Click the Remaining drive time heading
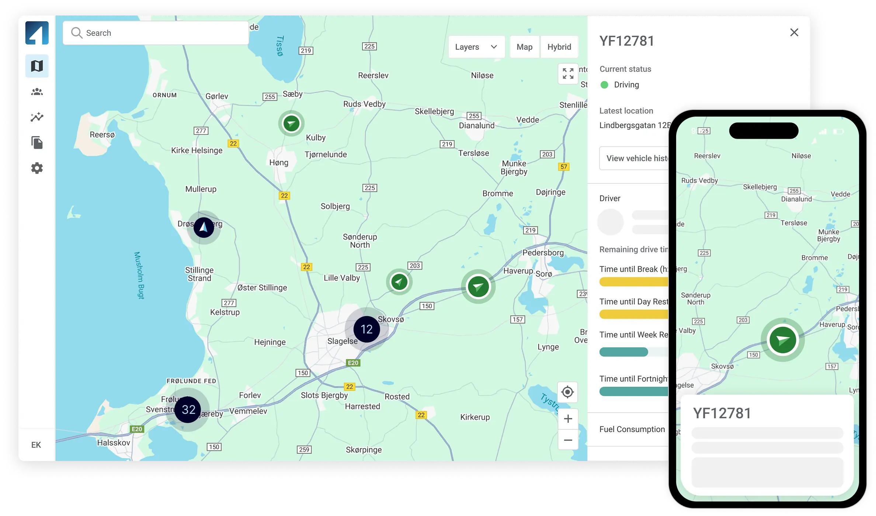 pos(634,249)
